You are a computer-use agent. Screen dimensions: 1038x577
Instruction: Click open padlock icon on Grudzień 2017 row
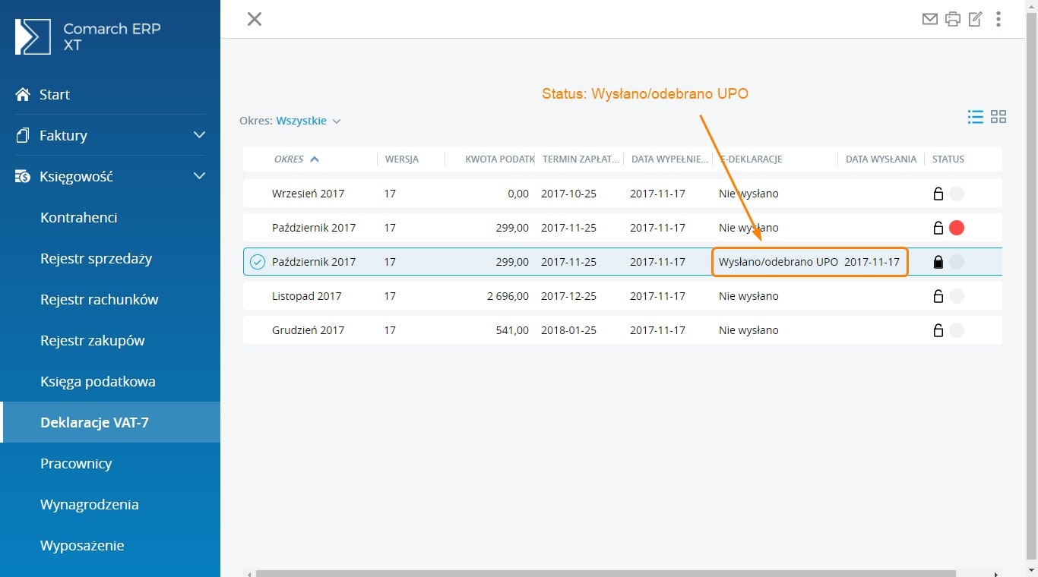pyautogui.click(x=938, y=330)
